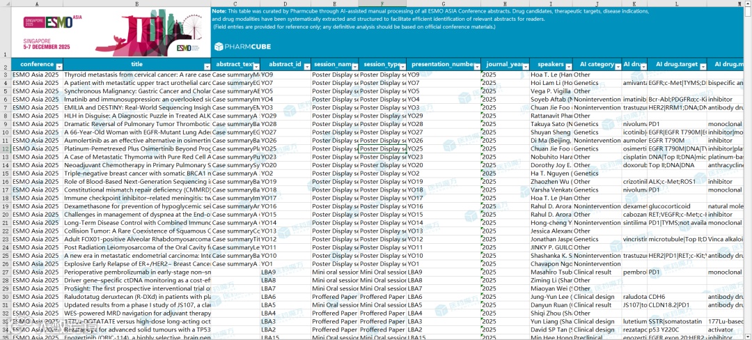Select column F header
The image size is (752, 340).
point(382,3)
